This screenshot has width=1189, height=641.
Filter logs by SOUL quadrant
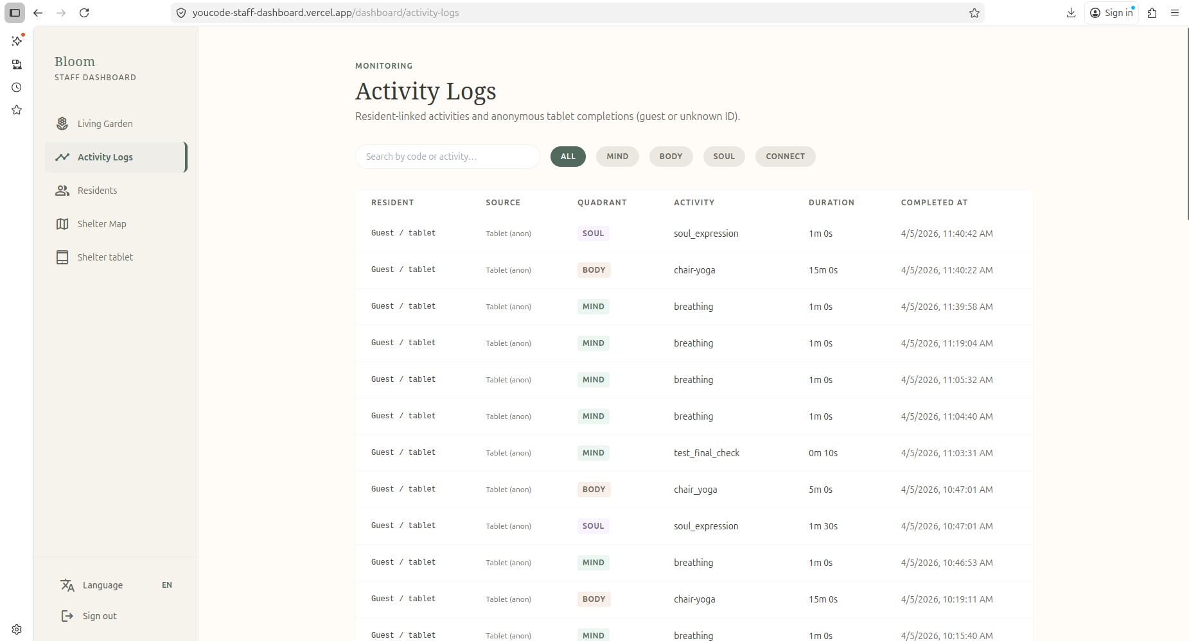point(724,157)
